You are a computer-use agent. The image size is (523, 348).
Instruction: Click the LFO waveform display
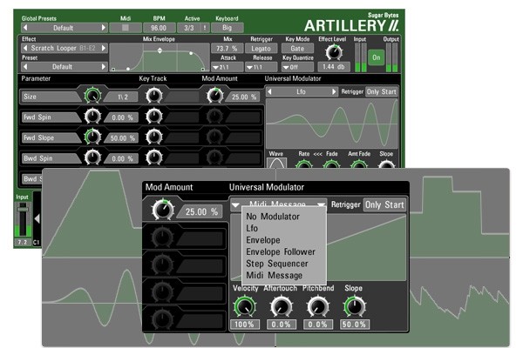pos(332,124)
